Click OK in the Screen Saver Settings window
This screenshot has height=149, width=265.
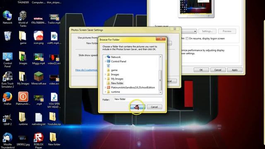point(201,70)
